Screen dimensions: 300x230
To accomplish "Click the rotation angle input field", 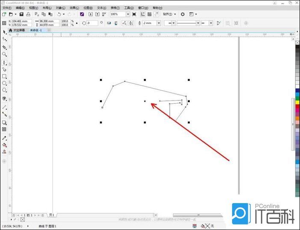I will tap(92, 23).
